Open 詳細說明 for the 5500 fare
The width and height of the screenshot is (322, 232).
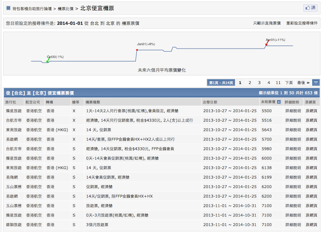click(x=293, y=111)
